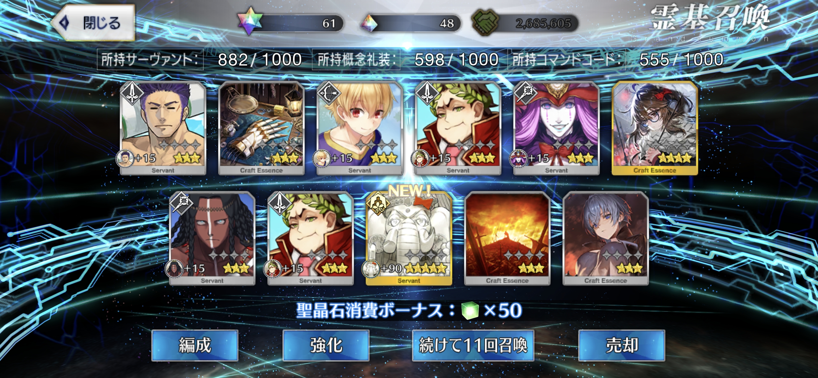Tap 続けて11回召喚 to summon again
Image resolution: width=818 pixels, height=378 pixels.
473,345
